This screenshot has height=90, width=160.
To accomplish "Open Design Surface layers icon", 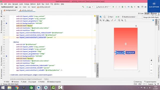I will point(100,17).
